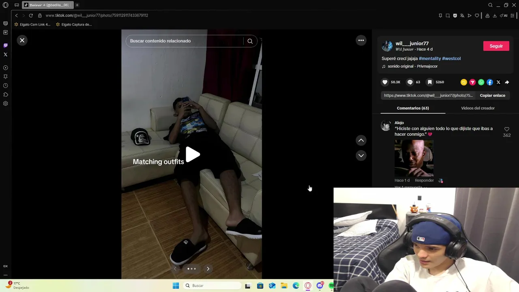Switch to 'Comentarios (63)' tab
Viewport: 519px width, 292px height.
(x=413, y=108)
